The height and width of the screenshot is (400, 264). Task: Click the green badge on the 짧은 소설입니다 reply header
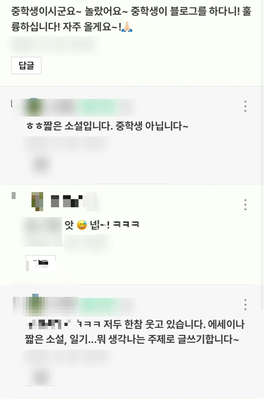(x=98, y=107)
